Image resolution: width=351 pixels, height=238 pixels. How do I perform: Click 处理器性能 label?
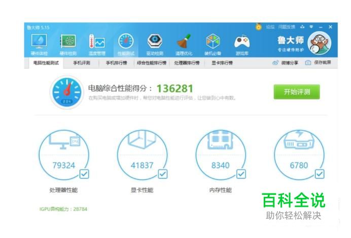click(x=63, y=190)
